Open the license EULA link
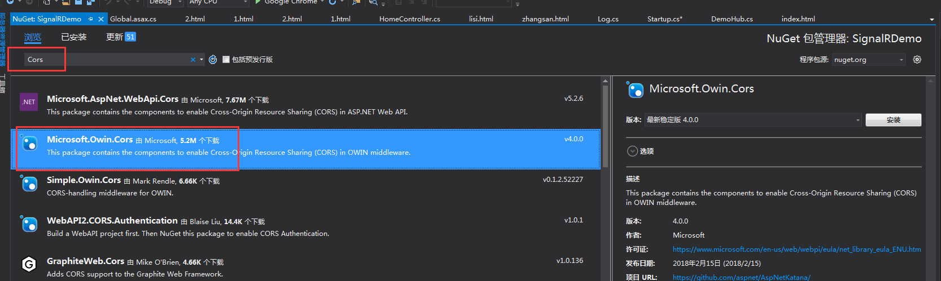The width and height of the screenshot is (941, 281). click(x=797, y=249)
